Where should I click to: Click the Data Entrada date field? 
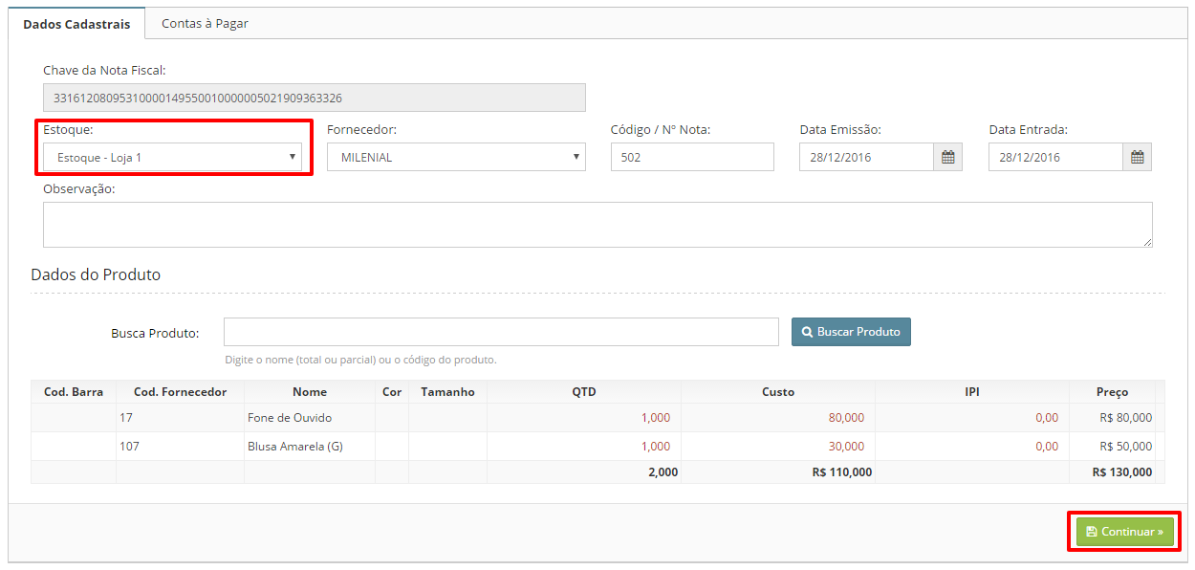click(x=1055, y=158)
